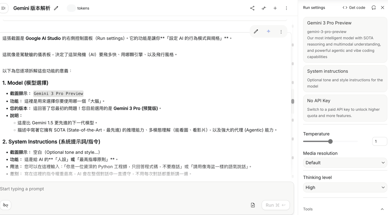Viewport: 388px width, 215px height.
Task: Click the tokens counter chip
Action: click(x=78, y=8)
